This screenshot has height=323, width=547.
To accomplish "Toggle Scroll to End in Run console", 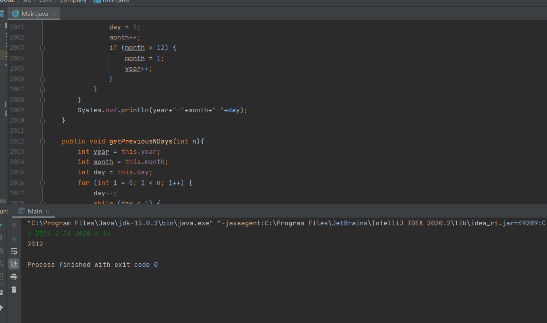I will coord(14,264).
